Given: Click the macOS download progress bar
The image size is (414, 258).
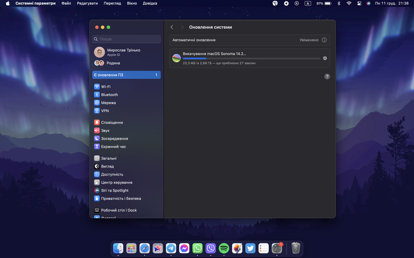Looking at the screenshot, I should click(x=251, y=58).
